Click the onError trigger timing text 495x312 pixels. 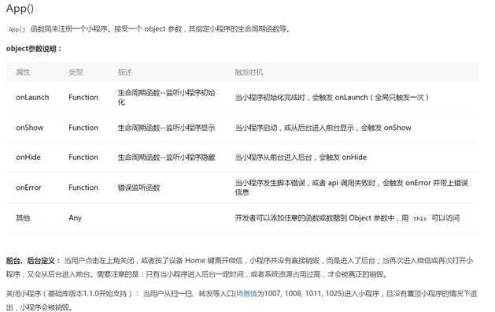pos(351,188)
